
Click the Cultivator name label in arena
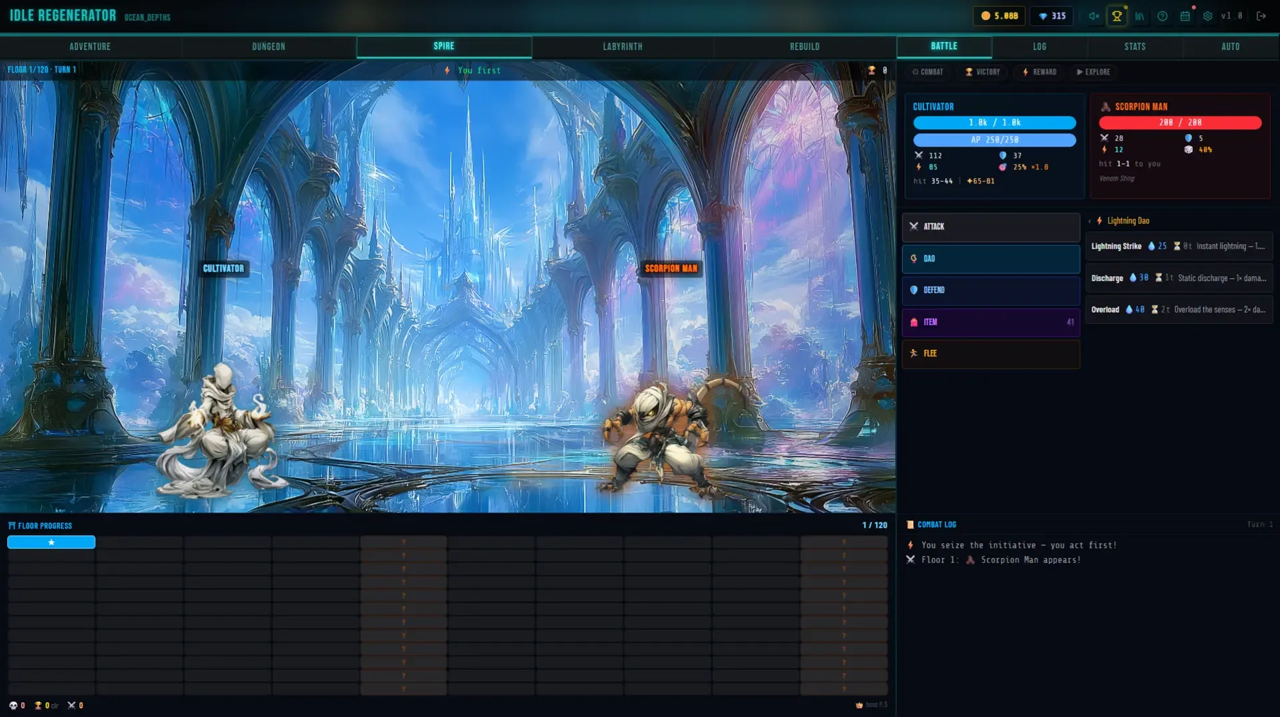[x=223, y=269]
